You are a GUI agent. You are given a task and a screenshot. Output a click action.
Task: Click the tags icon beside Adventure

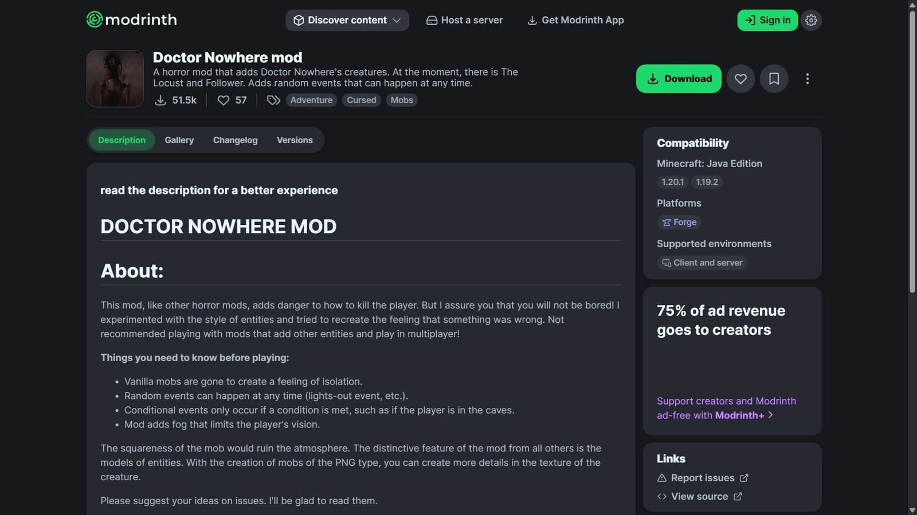point(273,100)
